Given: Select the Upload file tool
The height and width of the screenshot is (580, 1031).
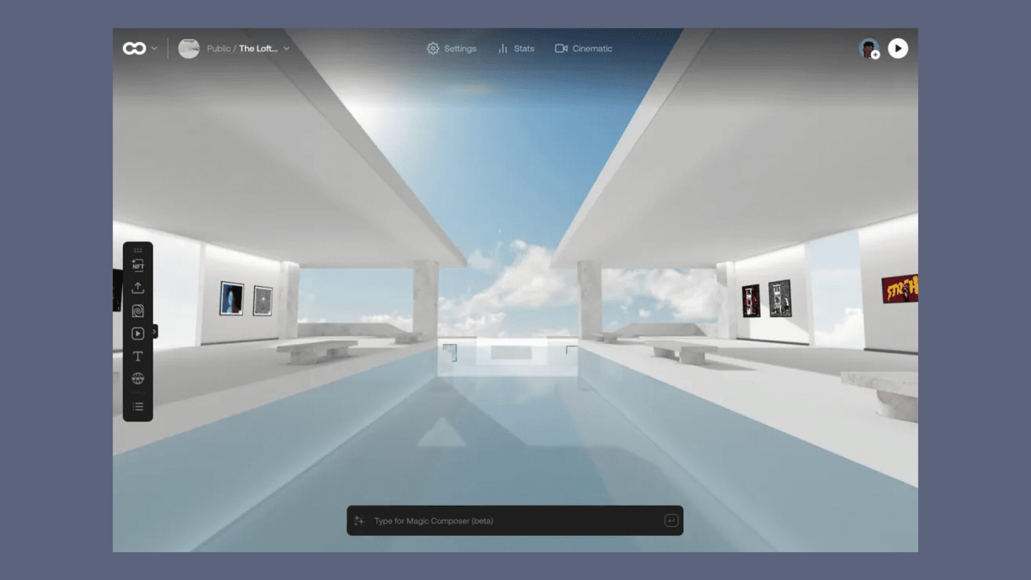Looking at the screenshot, I should point(138,288).
